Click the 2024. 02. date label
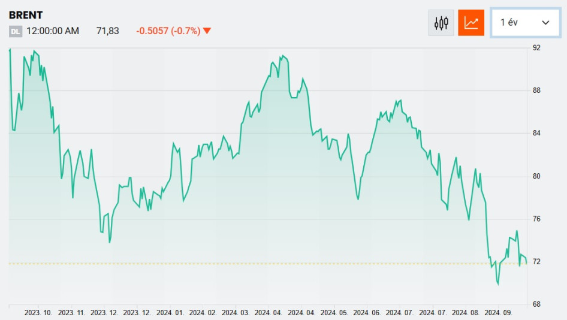 point(203,313)
